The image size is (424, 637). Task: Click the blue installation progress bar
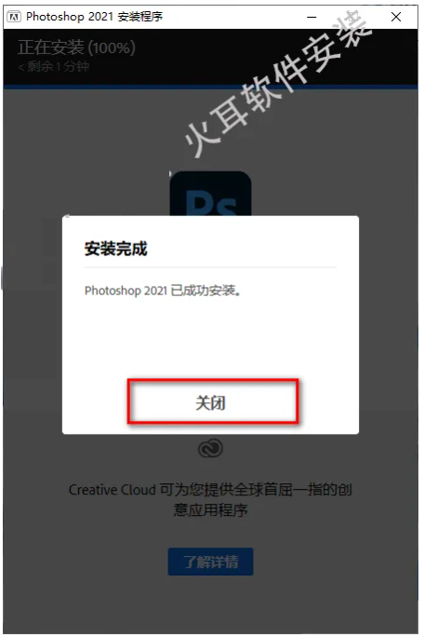pyautogui.click(x=210, y=87)
